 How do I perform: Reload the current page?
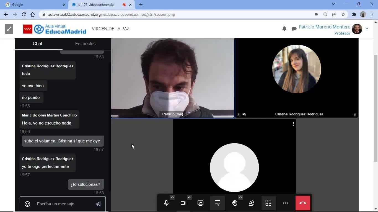coord(24,14)
